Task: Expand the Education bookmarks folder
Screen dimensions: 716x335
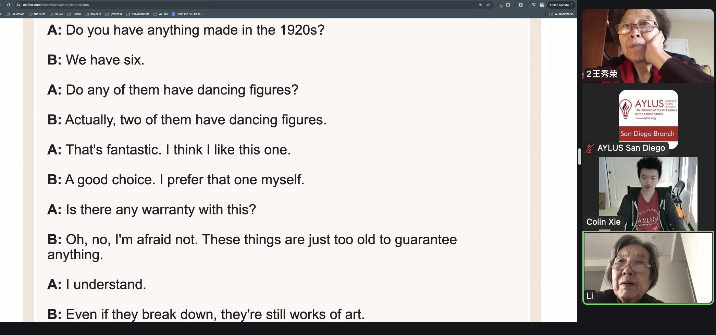Action: [x=15, y=14]
